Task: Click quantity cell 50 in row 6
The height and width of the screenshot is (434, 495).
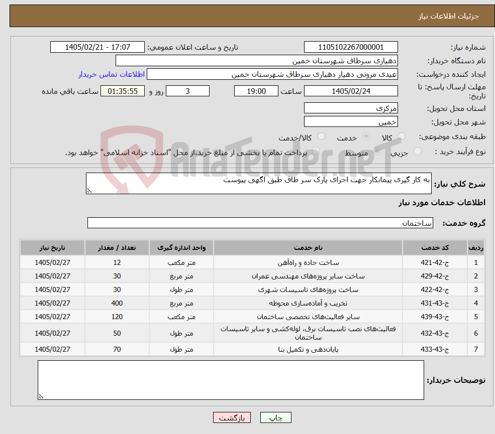Action: [117, 333]
